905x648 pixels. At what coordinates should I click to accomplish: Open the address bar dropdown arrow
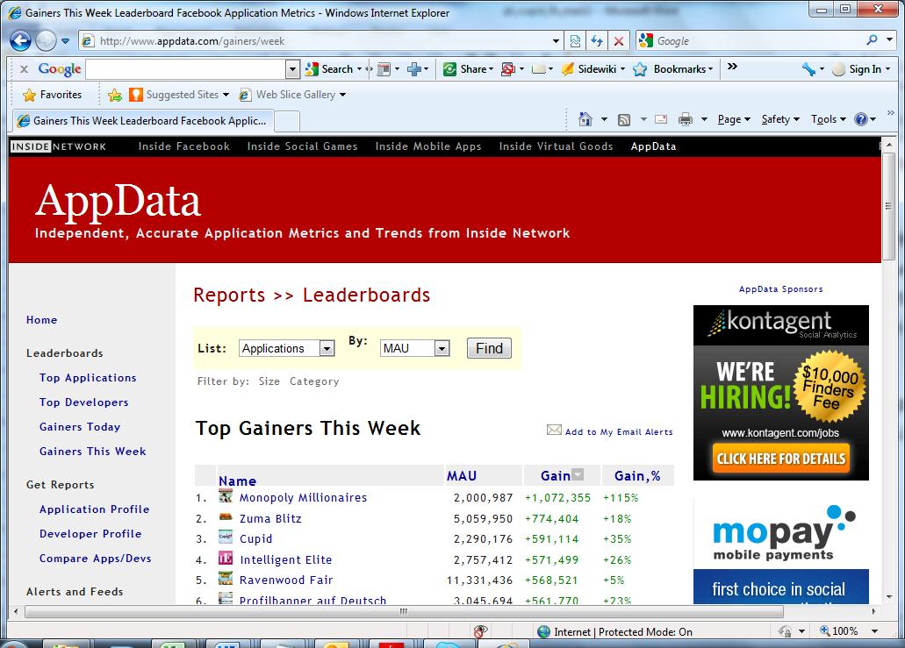click(556, 41)
